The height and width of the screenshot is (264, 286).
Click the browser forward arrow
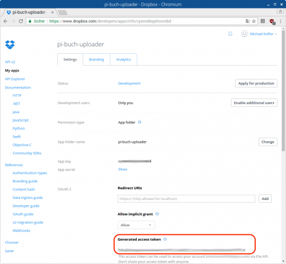click(x=13, y=21)
